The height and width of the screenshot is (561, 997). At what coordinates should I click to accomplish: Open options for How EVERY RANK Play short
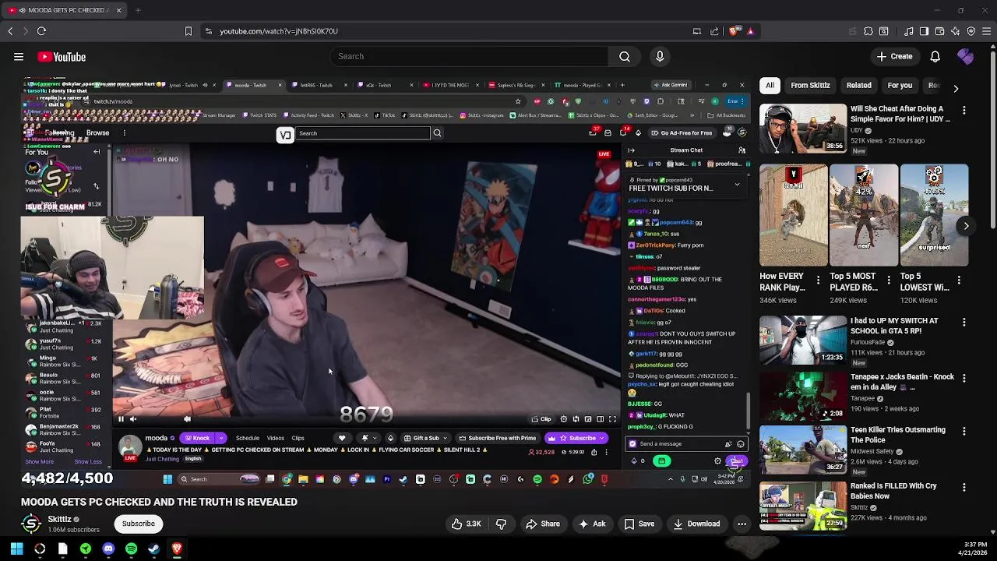click(818, 280)
